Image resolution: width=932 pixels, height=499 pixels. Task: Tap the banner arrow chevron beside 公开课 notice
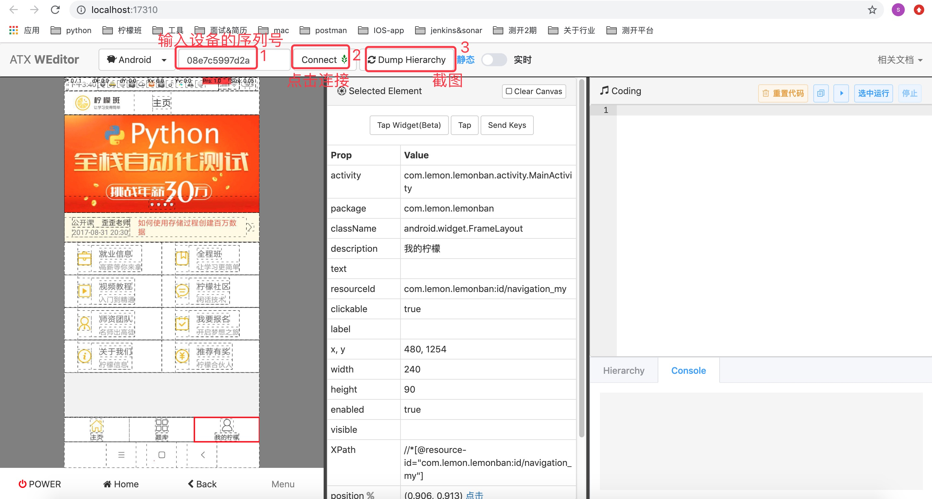[x=250, y=227]
